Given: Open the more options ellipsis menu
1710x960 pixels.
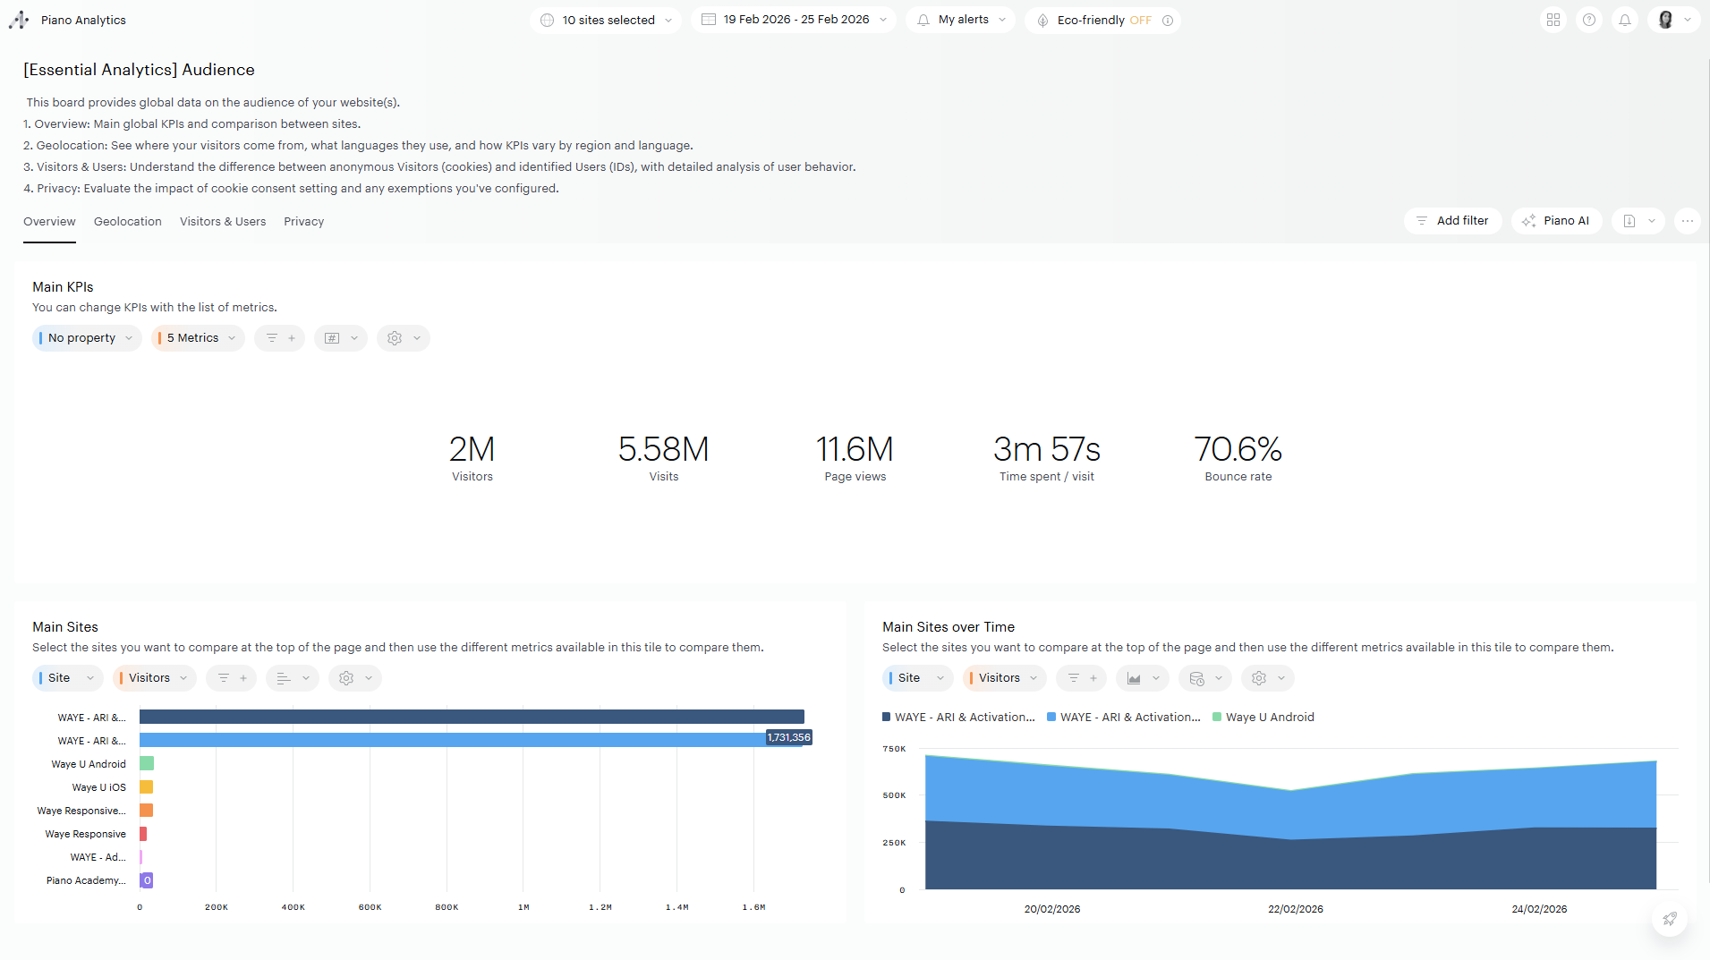Looking at the screenshot, I should [x=1688, y=221].
